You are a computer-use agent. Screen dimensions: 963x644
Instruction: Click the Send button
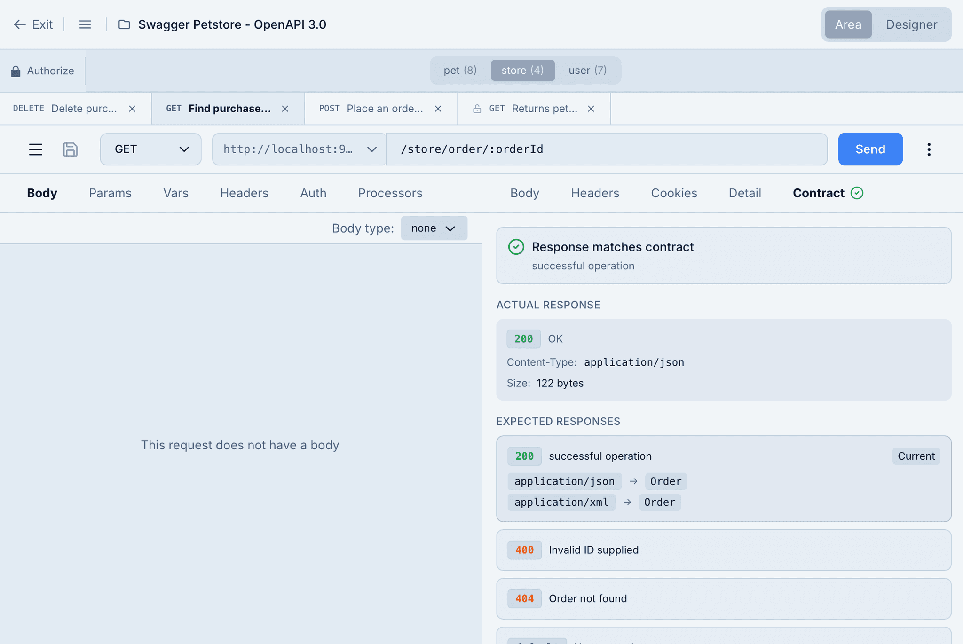tap(870, 149)
